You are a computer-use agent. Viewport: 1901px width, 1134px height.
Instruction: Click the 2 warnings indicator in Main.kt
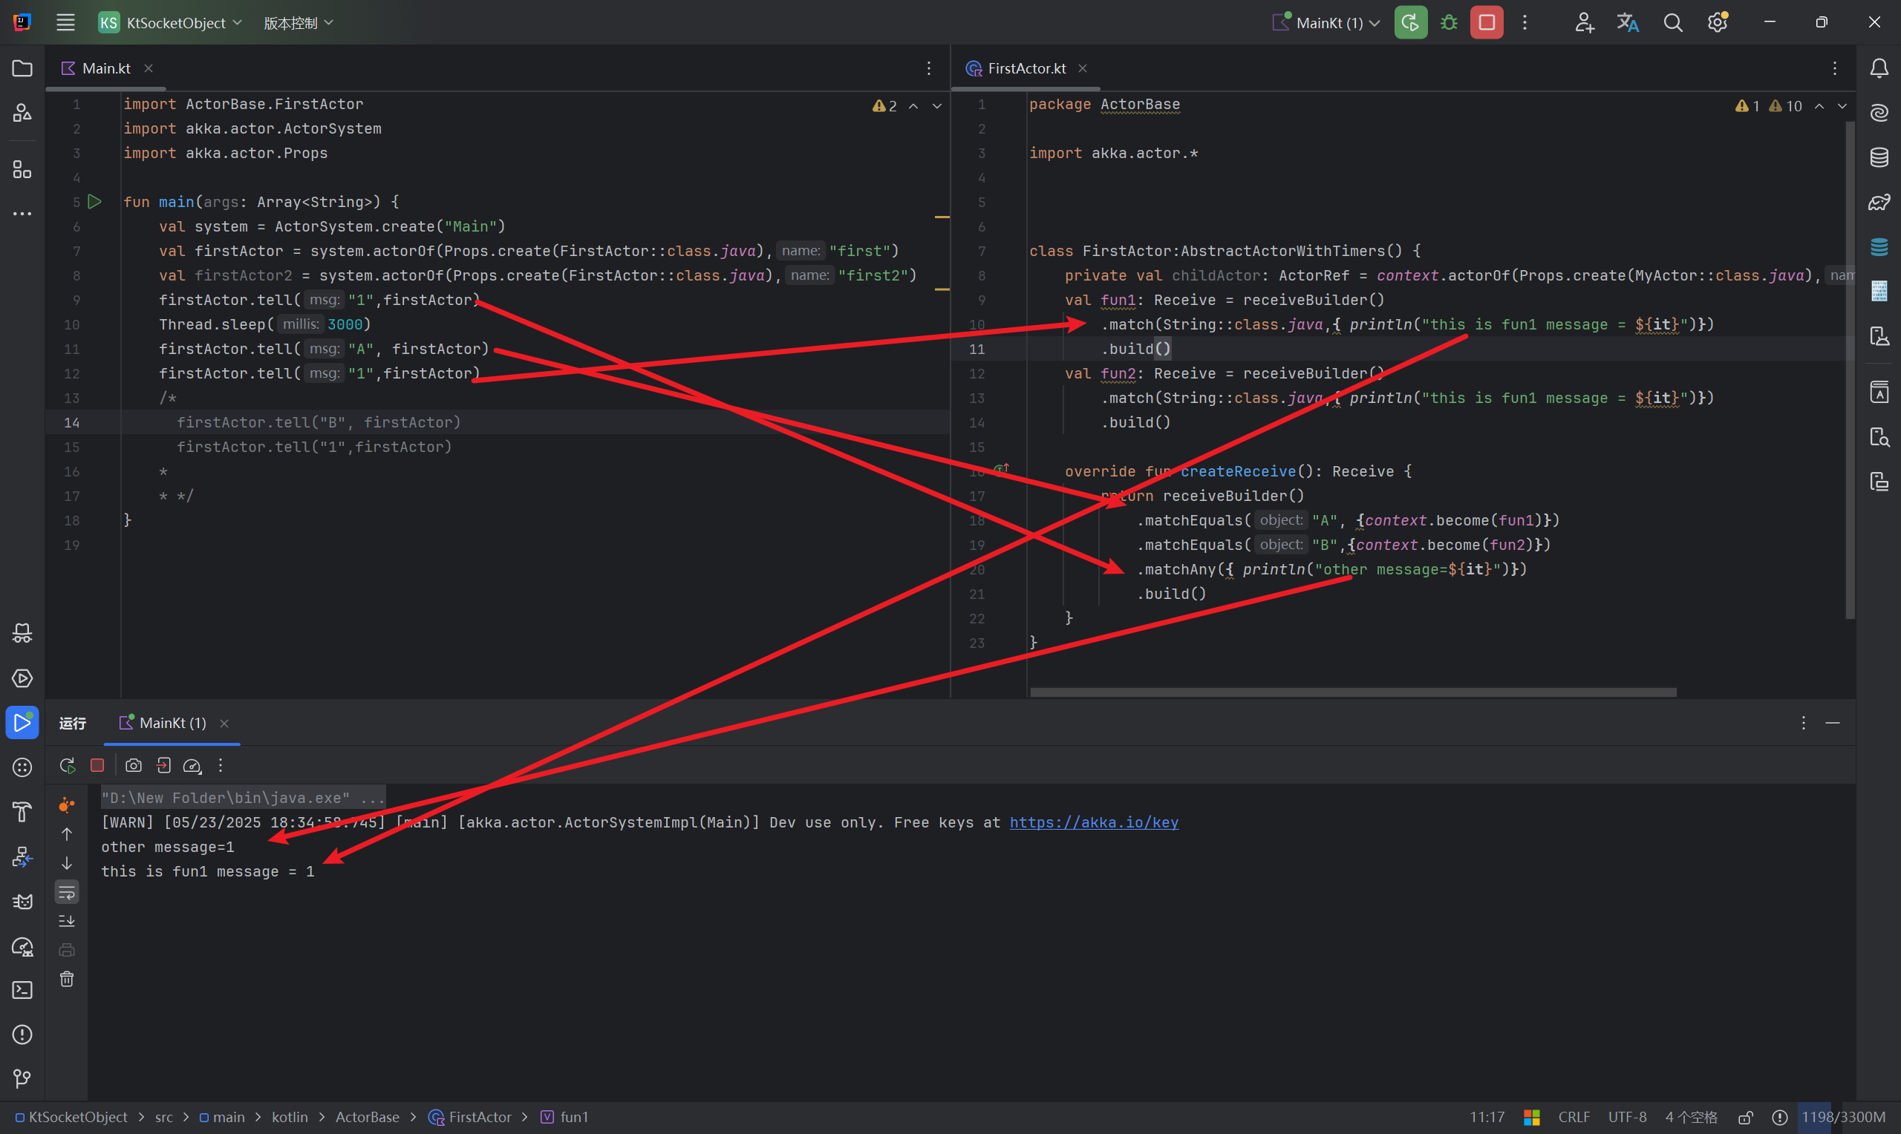tap(884, 106)
